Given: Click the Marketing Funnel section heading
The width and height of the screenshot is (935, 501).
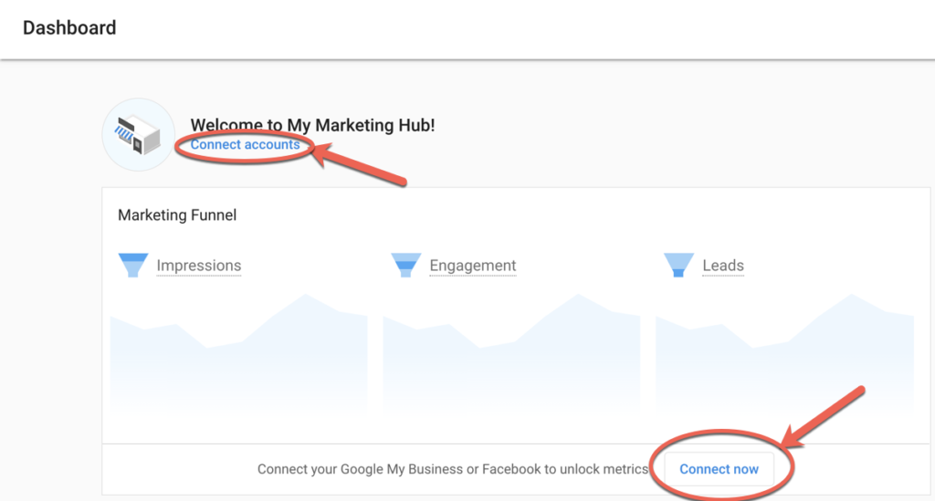Looking at the screenshot, I should click(177, 215).
